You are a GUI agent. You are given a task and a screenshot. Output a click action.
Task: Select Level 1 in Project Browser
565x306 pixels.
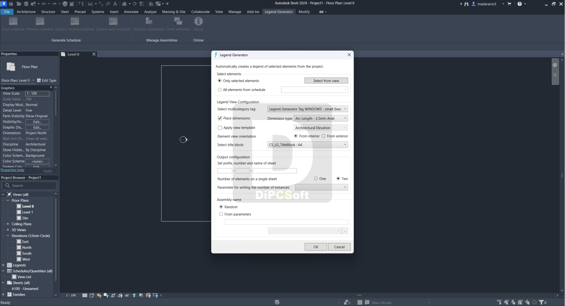[x=27, y=212]
